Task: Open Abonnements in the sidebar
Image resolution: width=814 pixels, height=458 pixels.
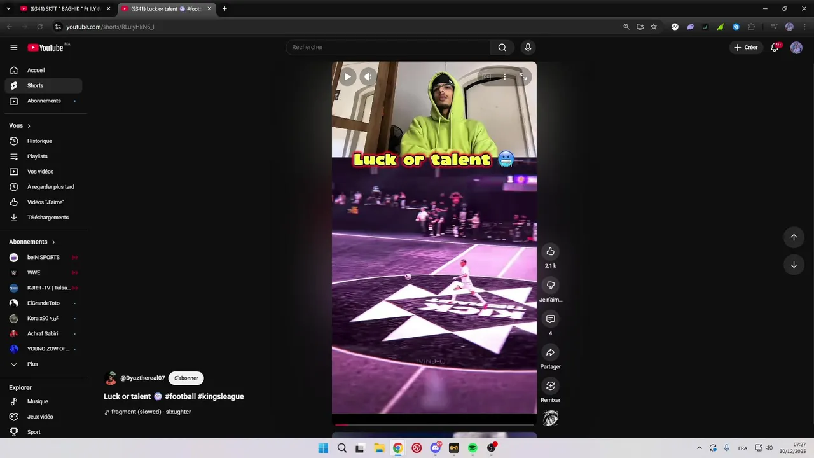Action: (x=43, y=101)
